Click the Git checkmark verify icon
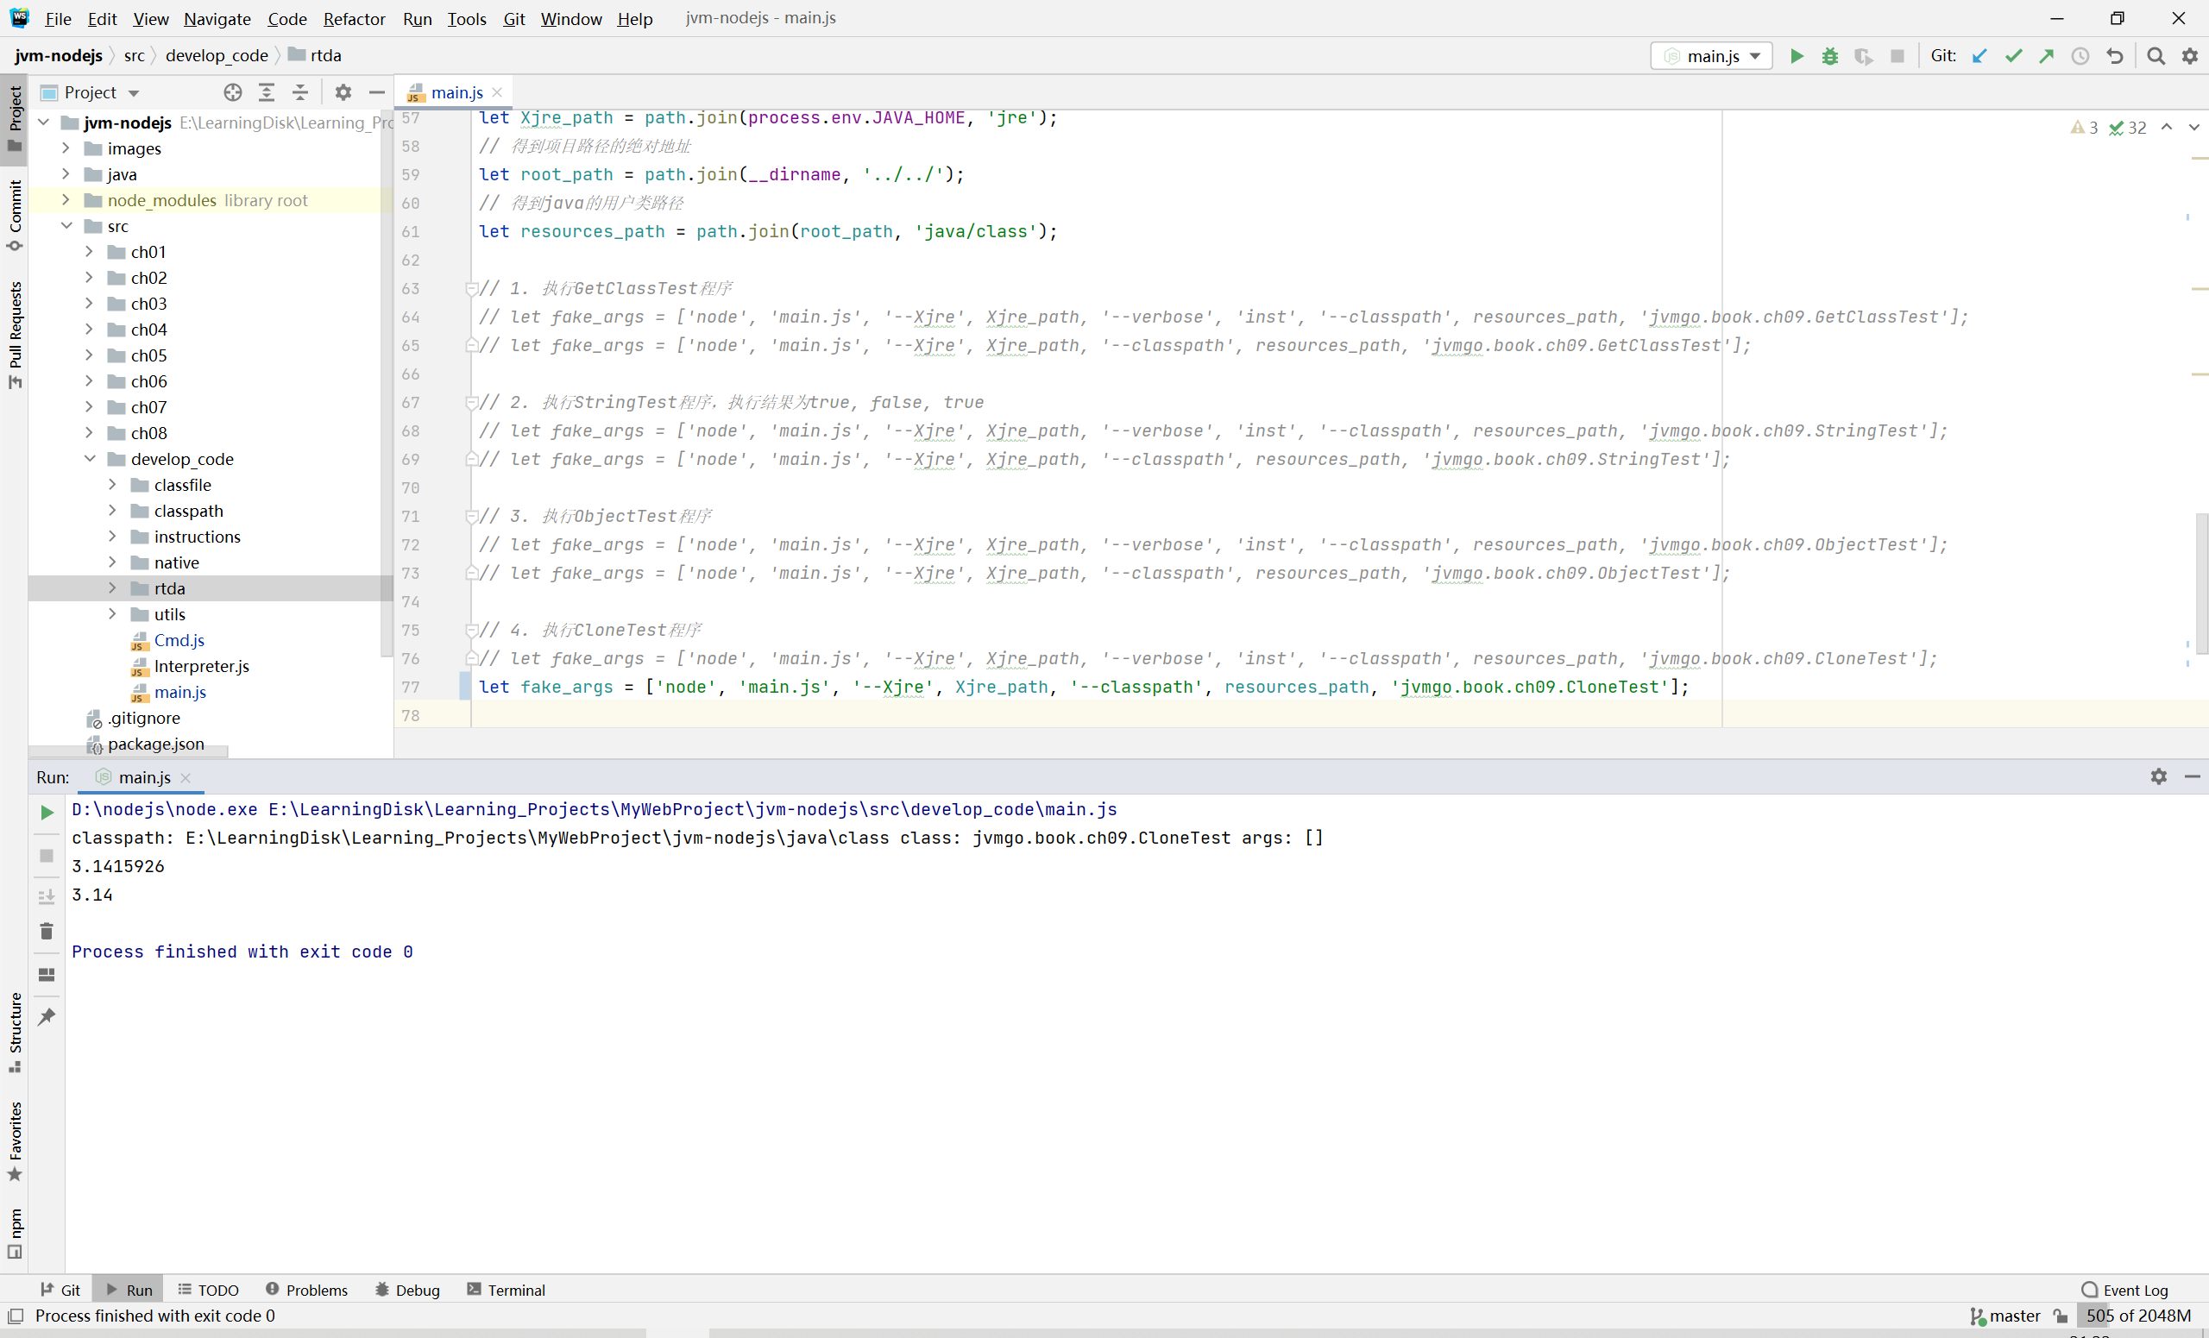The height and width of the screenshot is (1338, 2209). click(2015, 57)
